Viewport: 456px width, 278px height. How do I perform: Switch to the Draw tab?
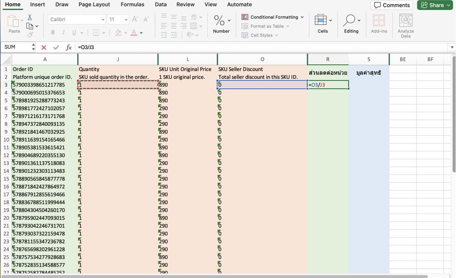(62, 5)
